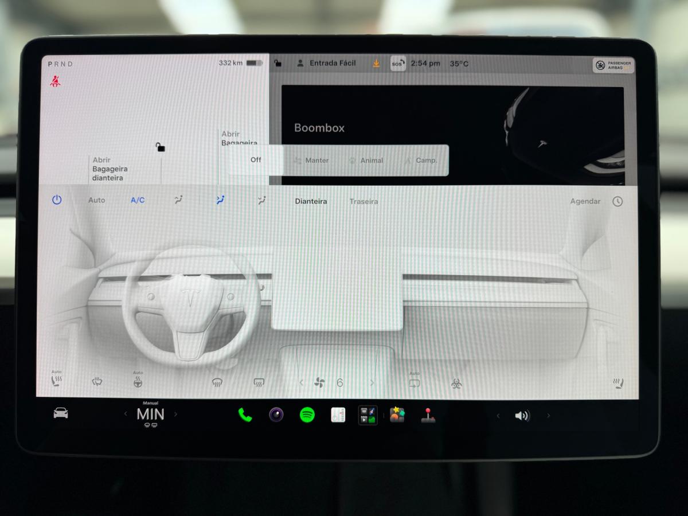The width and height of the screenshot is (688, 516).
Task: Open the Arcade joystick app
Action: (428, 416)
